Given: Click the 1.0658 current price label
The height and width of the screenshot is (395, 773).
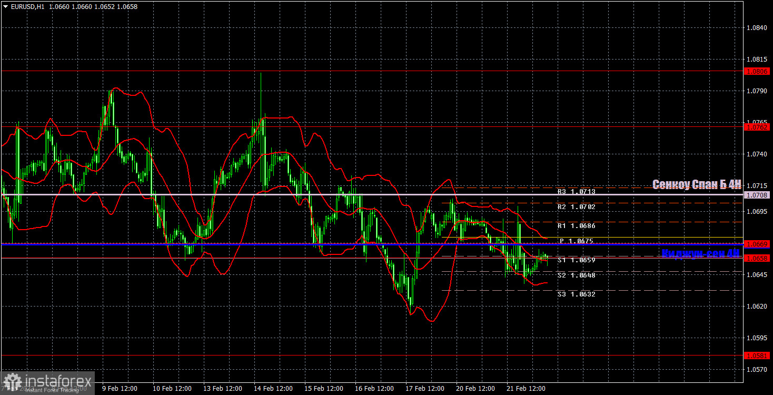Looking at the screenshot, I should tap(757, 258).
